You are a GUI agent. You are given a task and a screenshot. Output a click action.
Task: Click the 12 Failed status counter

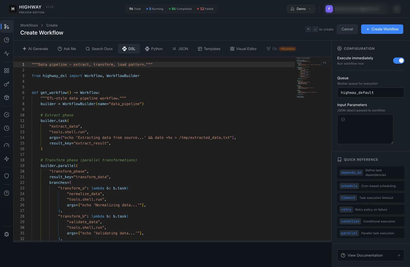[205, 9]
